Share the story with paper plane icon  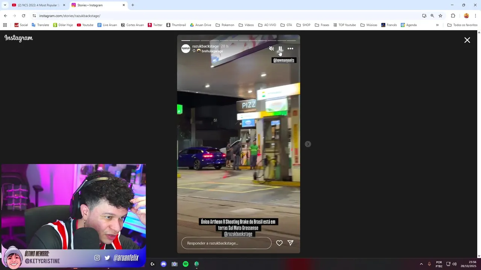point(290,243)
